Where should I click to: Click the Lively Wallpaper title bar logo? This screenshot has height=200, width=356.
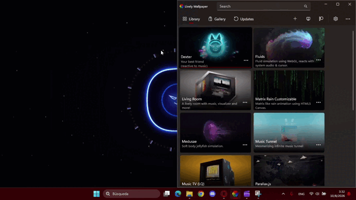tap(182, 6)
